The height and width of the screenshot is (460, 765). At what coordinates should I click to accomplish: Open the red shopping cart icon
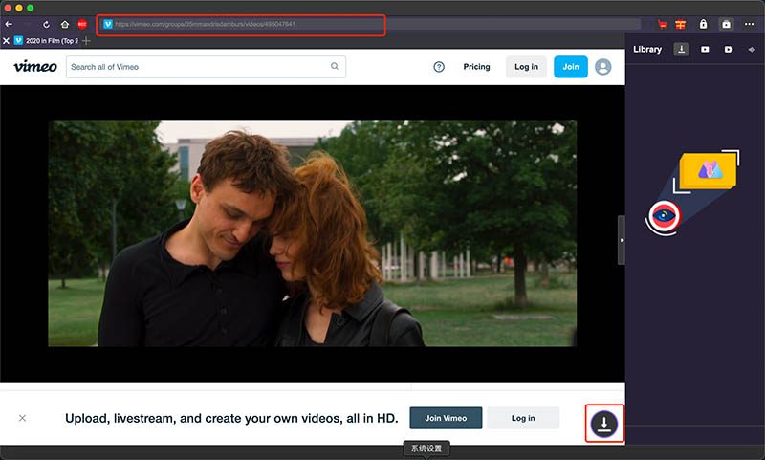pyautogui.click(x=662, y=24)
